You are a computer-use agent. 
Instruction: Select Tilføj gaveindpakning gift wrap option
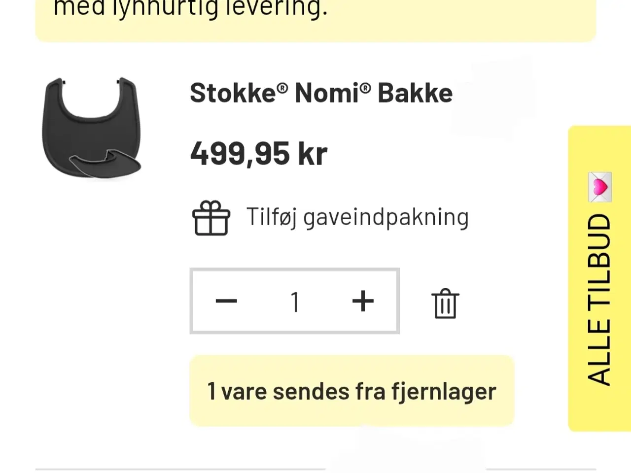[x=357, y=217]
